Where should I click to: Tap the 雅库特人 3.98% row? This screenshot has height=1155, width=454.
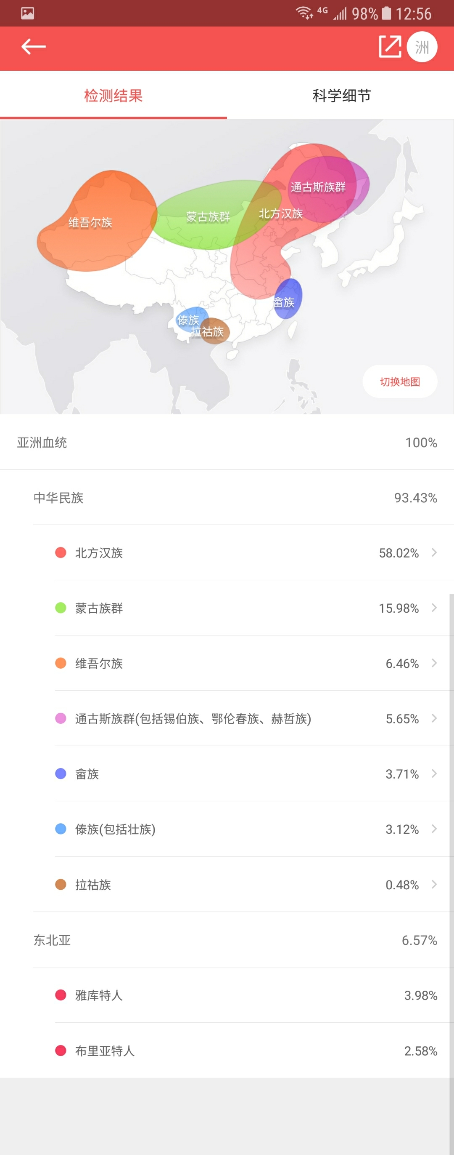pos(245,995)
